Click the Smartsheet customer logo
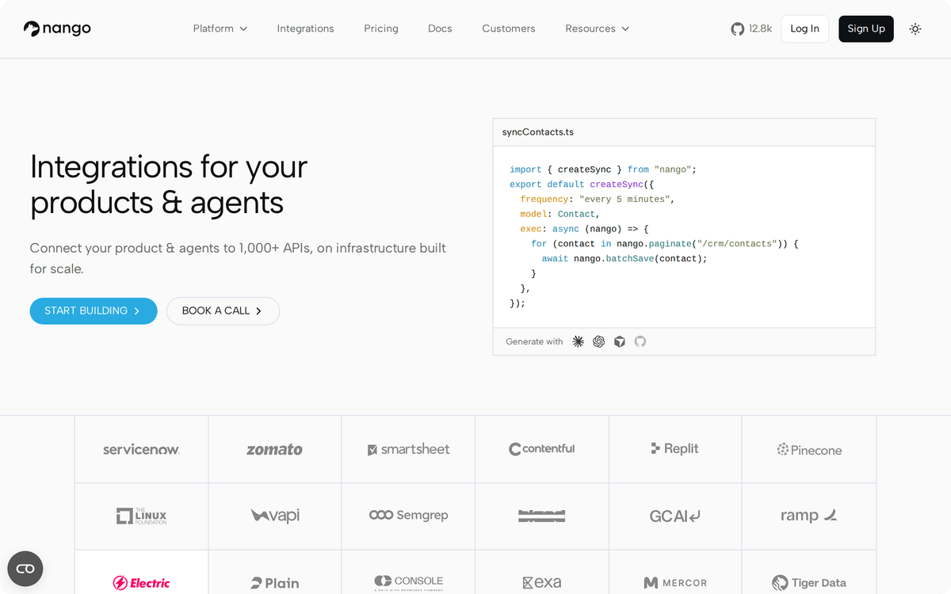 point(408,449)
